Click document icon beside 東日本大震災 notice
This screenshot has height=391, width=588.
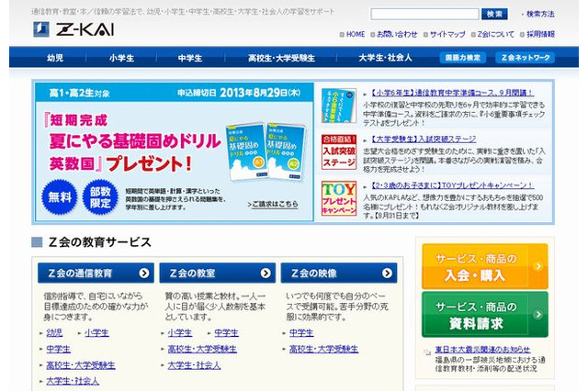coord(427,352)
